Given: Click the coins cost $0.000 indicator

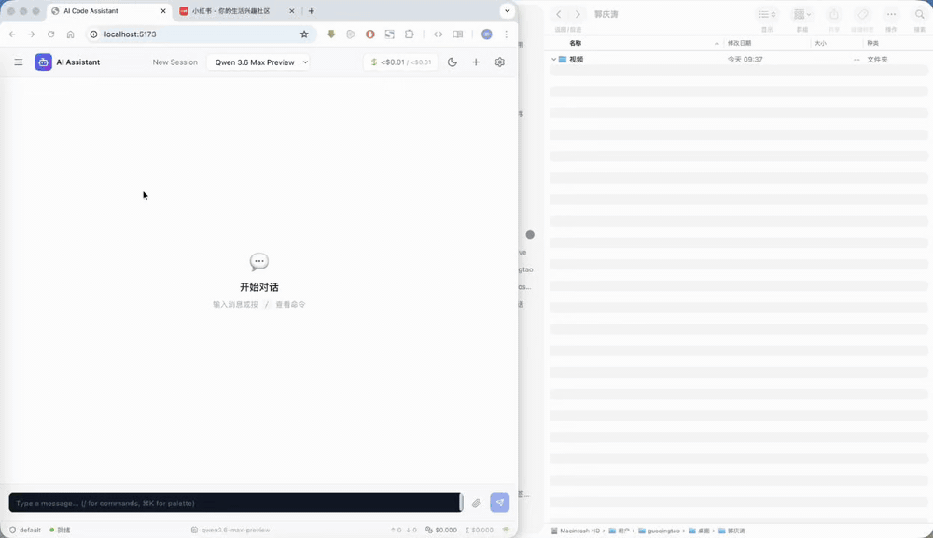Looking at the screenshot, I should 441,530.
